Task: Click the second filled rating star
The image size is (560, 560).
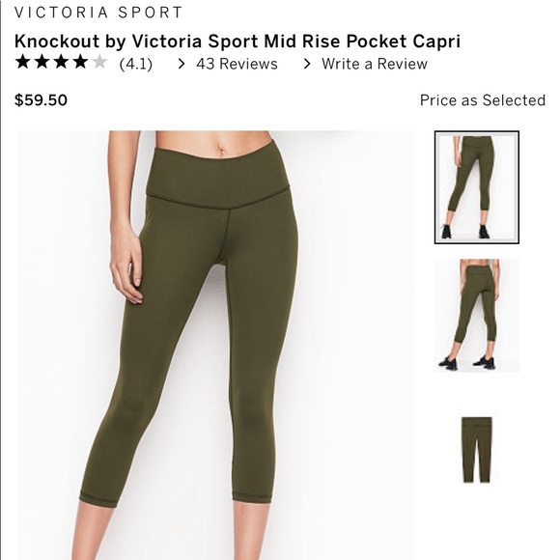Action: click(42, 62)
